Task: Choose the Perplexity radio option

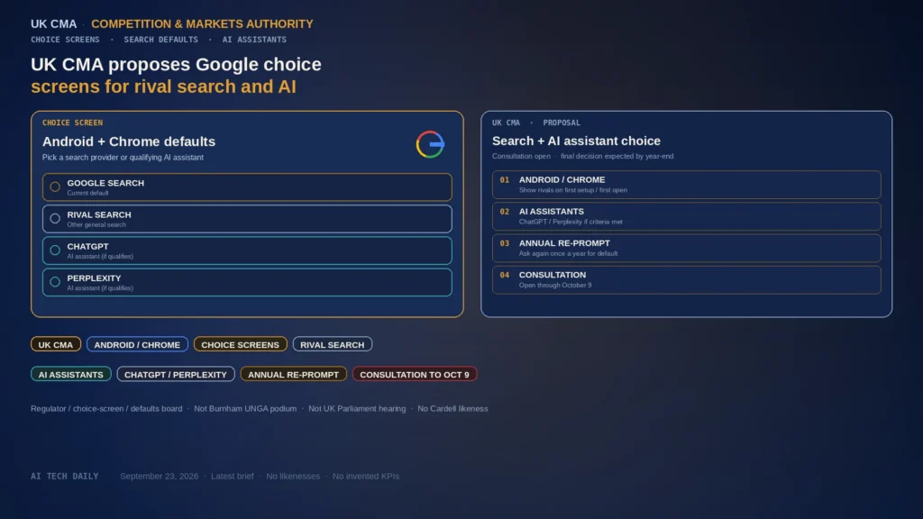Action: (55, 282)
